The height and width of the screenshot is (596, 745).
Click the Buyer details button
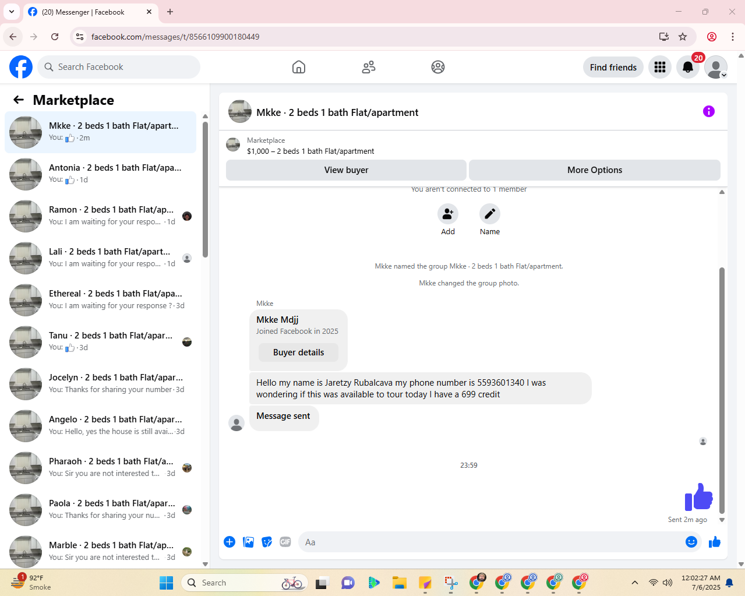(x=298, y=352)
